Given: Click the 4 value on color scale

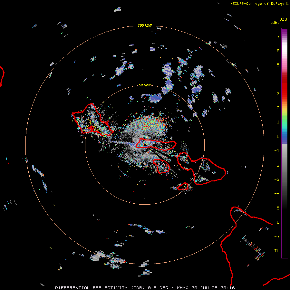Looking at the screenshot, I should click(x=278, y=79).
